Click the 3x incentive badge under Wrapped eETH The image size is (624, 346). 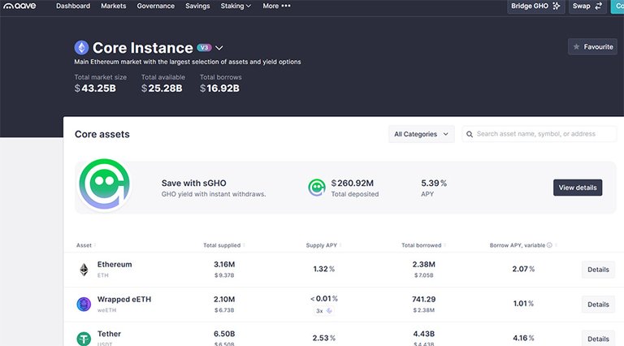pos(325,310)
